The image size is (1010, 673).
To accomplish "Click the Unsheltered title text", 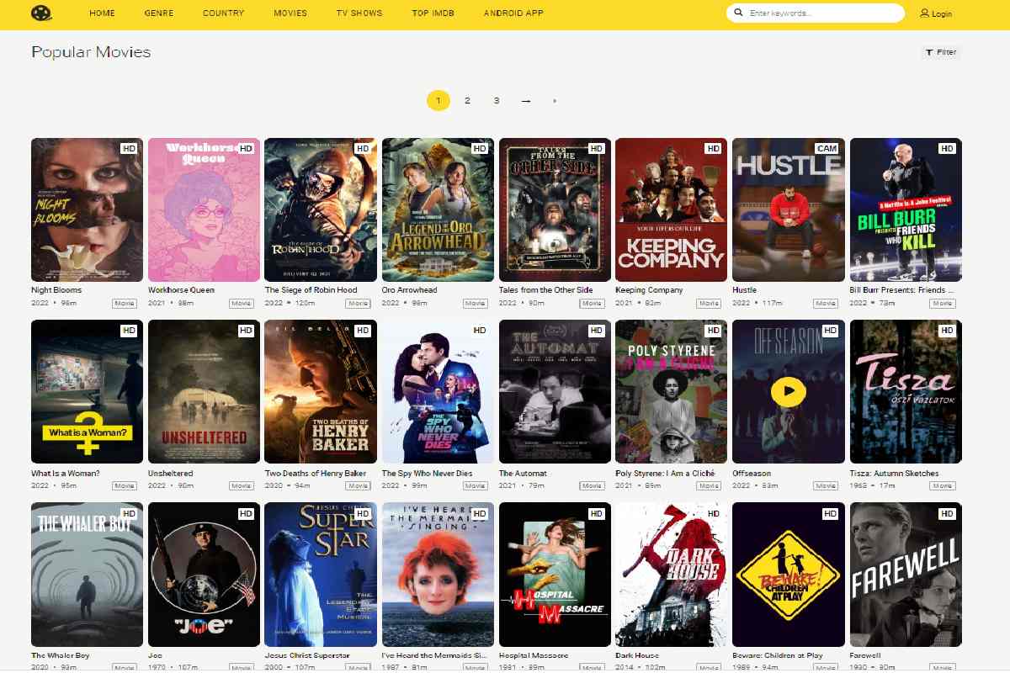I will (171, 474).
